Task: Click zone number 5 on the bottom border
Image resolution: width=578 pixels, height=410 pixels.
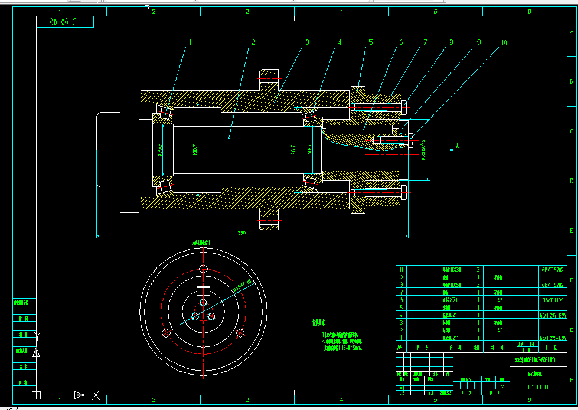Action: tap(435, 399)
